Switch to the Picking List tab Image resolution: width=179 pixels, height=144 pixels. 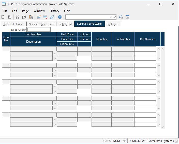click(65, 24)
